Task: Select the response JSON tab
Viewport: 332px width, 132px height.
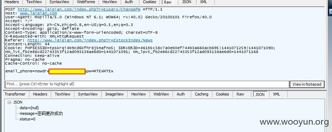Action: coord(260,94)
